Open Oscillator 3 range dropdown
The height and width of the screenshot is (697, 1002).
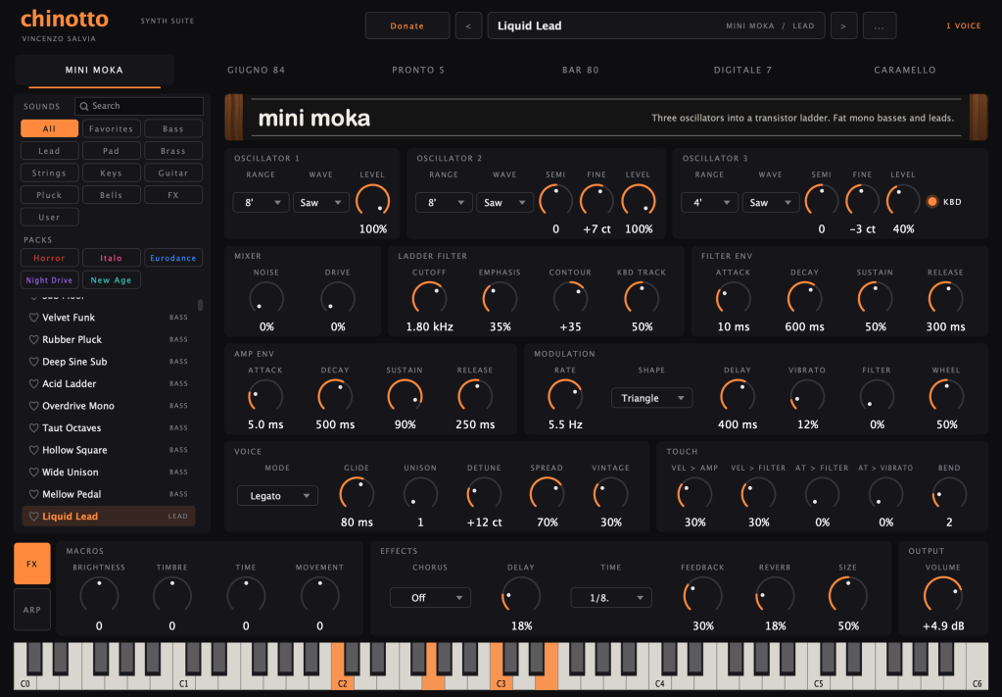point(709,203)
